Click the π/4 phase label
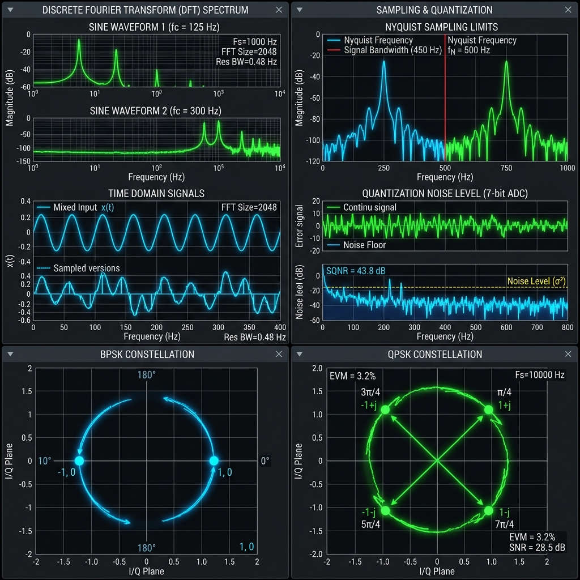The width and height of the screenshot is (580, 580). [504, 392]
